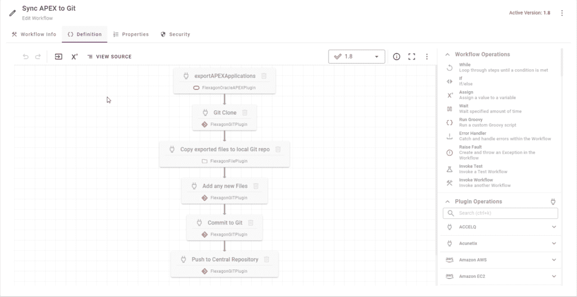Delete the Git Clone step via trash icon

245,112
